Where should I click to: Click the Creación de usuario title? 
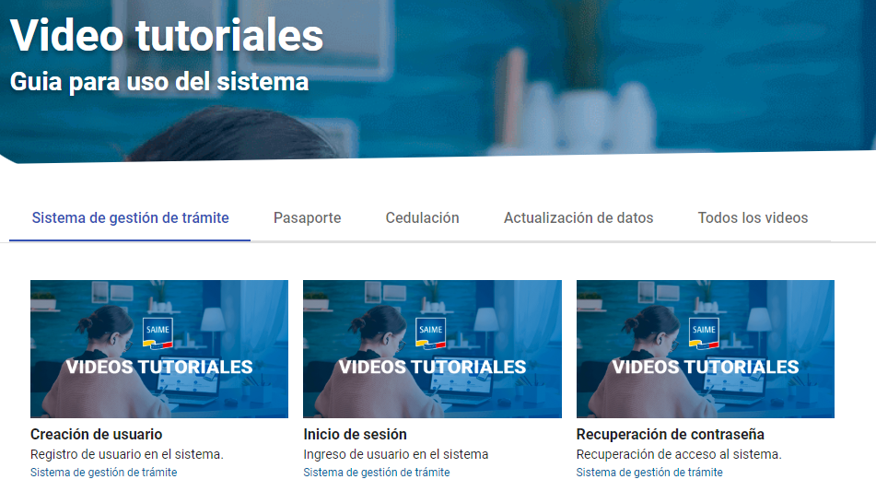pyautogui.click(x=96, y=434)
